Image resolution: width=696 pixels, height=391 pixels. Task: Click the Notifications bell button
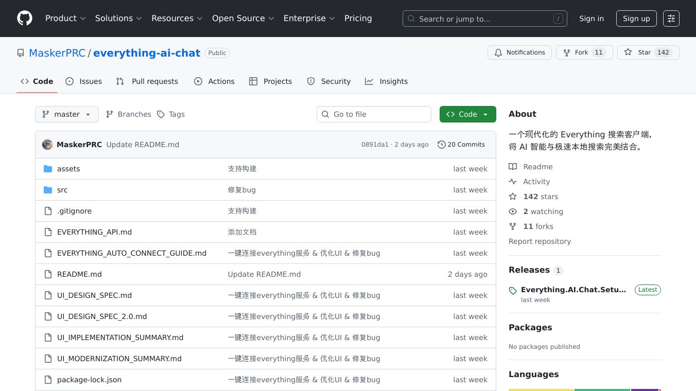click(x=519, y=52)
